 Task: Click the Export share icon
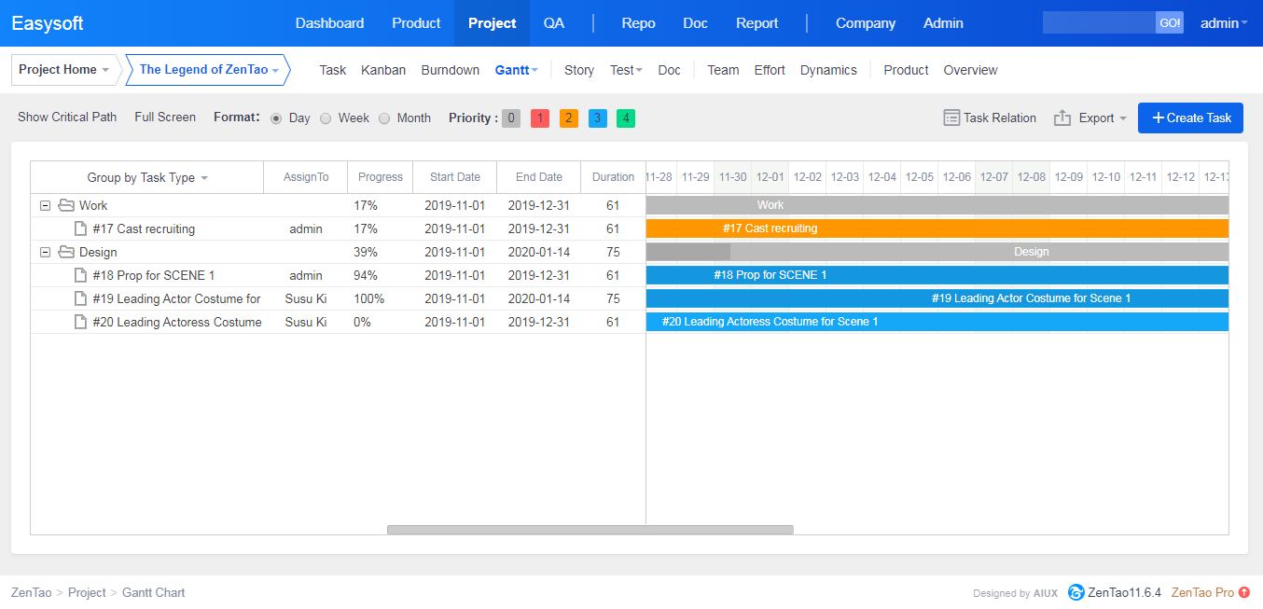1062,118
